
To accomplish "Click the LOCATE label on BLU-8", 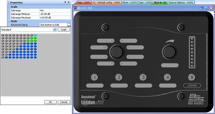I will point(192,86).
